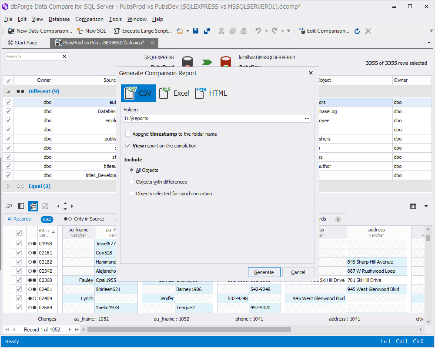Select the CSV report format
The image size is (435, 348).
click(138, 93)
